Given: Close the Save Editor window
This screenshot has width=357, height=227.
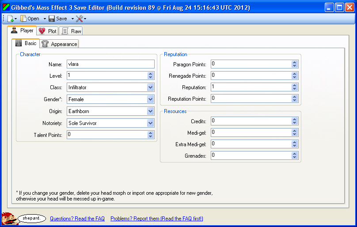Looking at the screenshot, I should [x=349, y=8].
